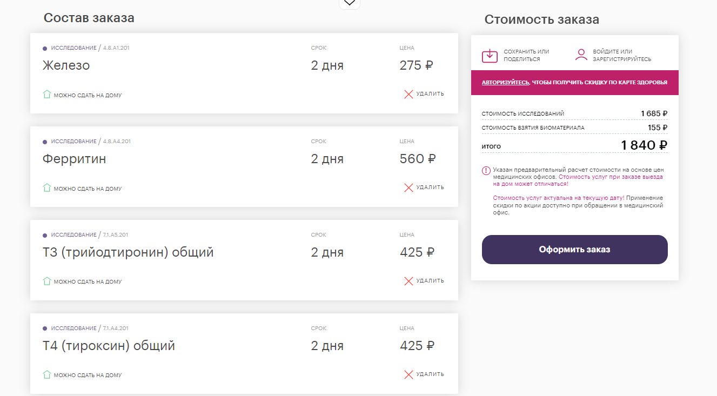Click red X icon for Ферритин
Viewport: 717px width, 396px height.
(x=408, y=187)
